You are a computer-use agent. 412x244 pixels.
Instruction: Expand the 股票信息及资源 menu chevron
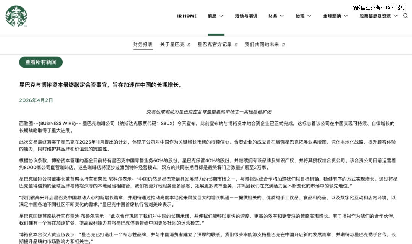point(396,16)
